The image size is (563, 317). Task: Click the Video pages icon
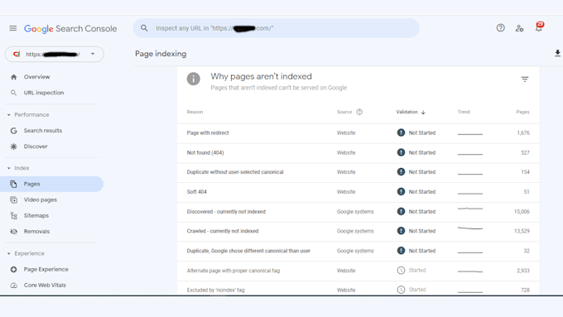13,199
